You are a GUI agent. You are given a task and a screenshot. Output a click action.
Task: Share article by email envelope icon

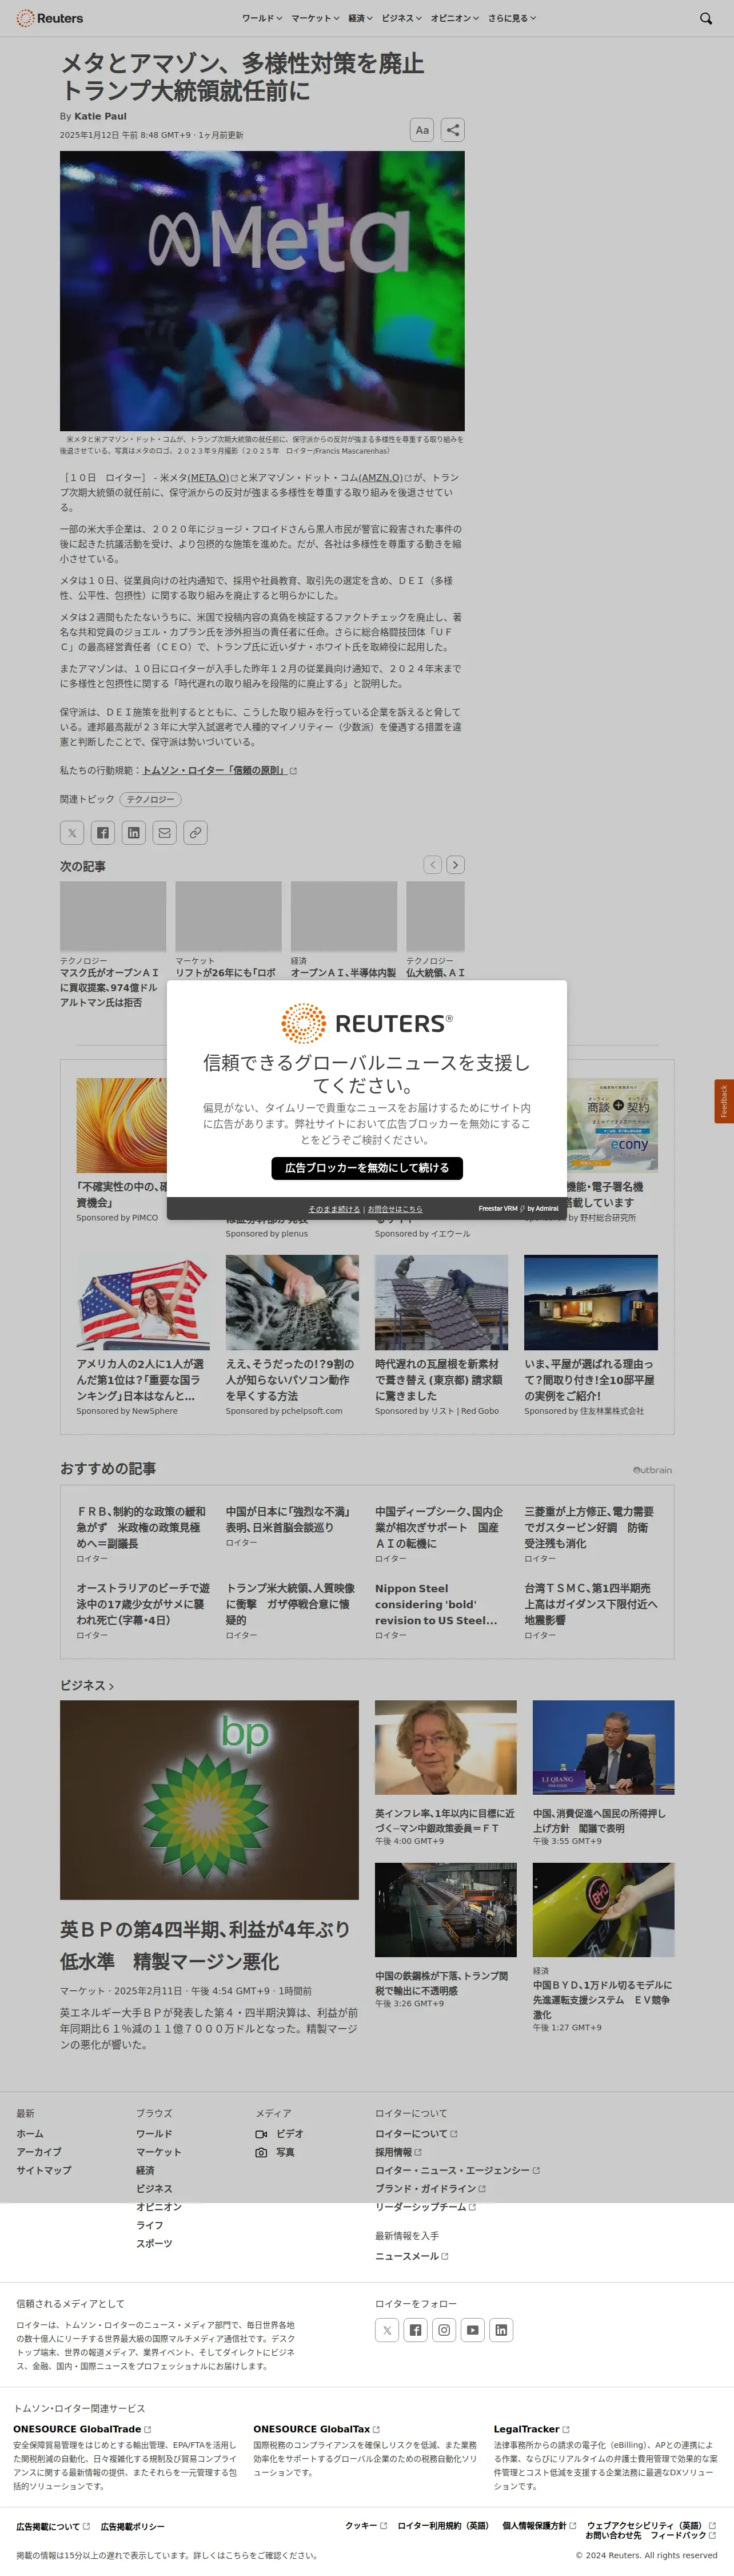click(165, 832)
